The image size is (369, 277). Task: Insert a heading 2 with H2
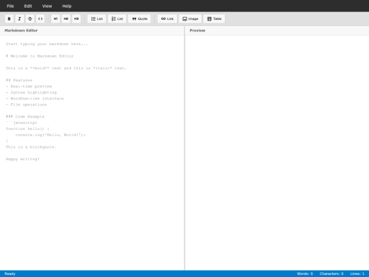pos(66,18)
